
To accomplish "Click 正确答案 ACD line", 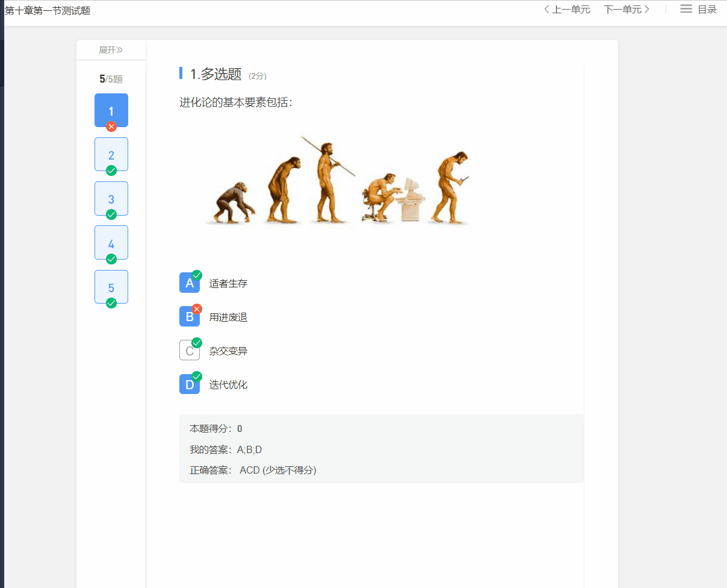I will pos(253,470).
